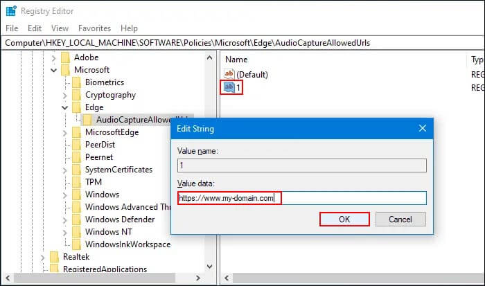Expand the Windows Defender key

(64, 220)
